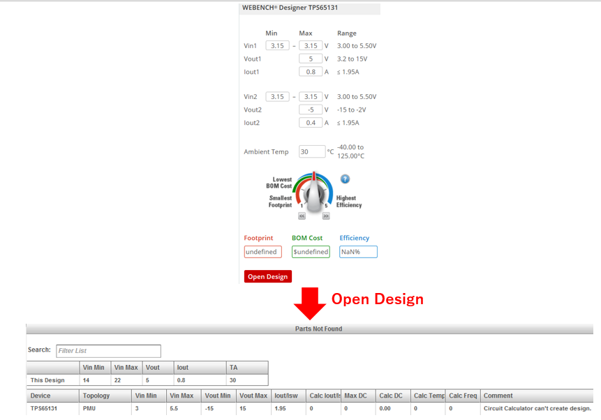The width and height of the screenshot is (601, 420).
Task: Click the Footprint value box
Action: [x=263, y=252]
